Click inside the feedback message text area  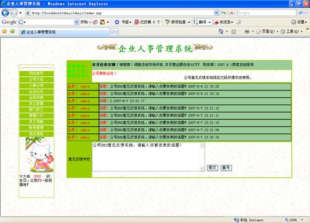click(x=146, y=157)
